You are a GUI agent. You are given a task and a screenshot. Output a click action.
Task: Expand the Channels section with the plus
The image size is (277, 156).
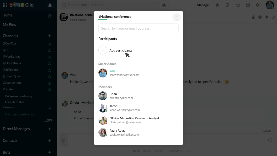point(49,36)
